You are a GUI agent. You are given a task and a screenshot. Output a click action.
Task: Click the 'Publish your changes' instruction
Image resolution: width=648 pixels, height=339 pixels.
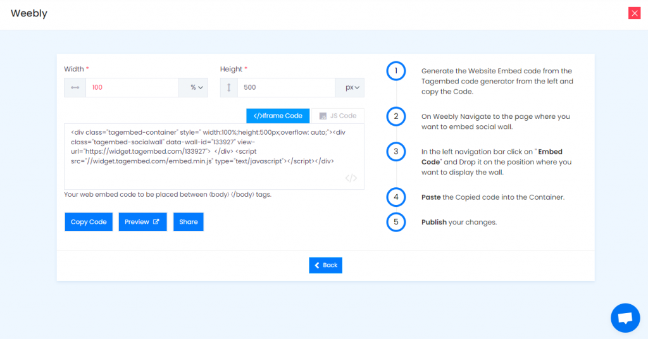tap(459, 222)
